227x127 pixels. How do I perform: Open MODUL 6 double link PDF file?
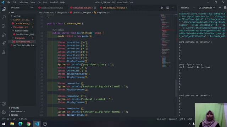[x=22, y=46]
